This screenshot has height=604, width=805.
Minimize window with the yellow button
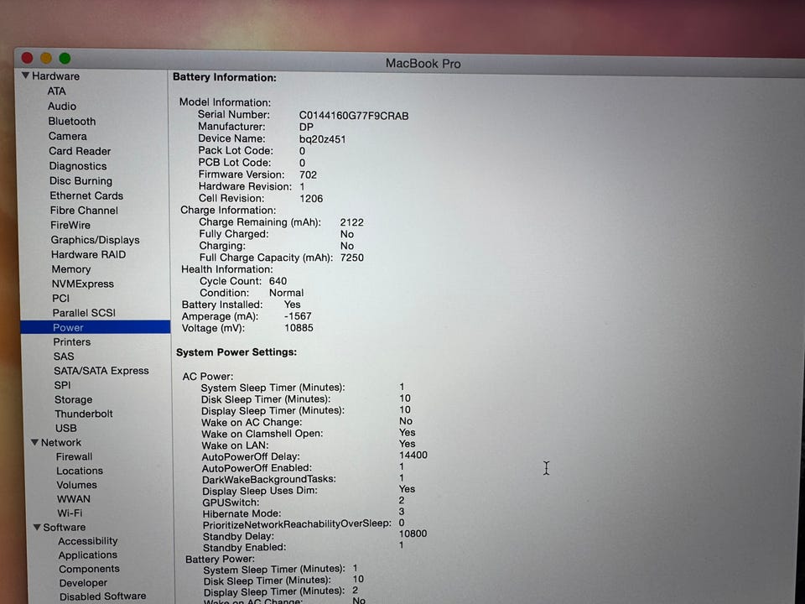click(x=45, y=58)
